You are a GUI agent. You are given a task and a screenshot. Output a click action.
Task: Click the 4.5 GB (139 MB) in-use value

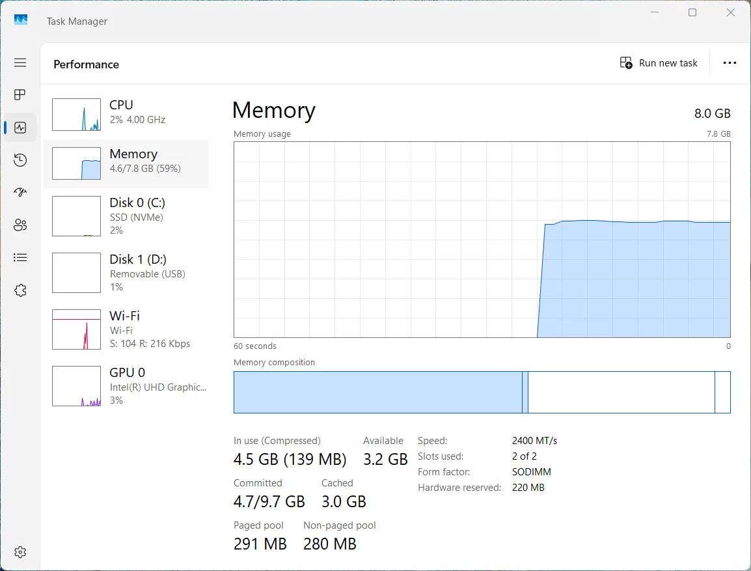pos(290,460)
